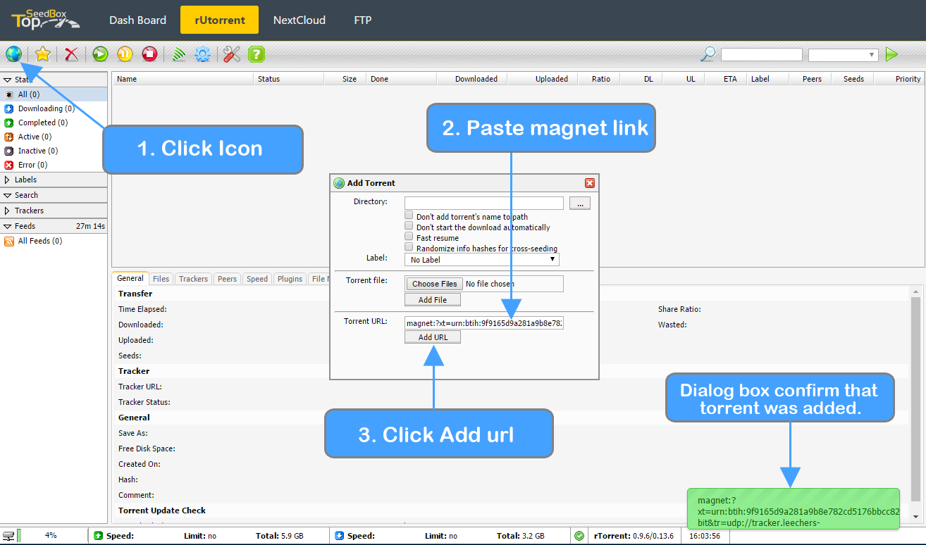Screen dimensions: 926x545
Task: Switch to the Trackers details tab
Action: (193, 279)
